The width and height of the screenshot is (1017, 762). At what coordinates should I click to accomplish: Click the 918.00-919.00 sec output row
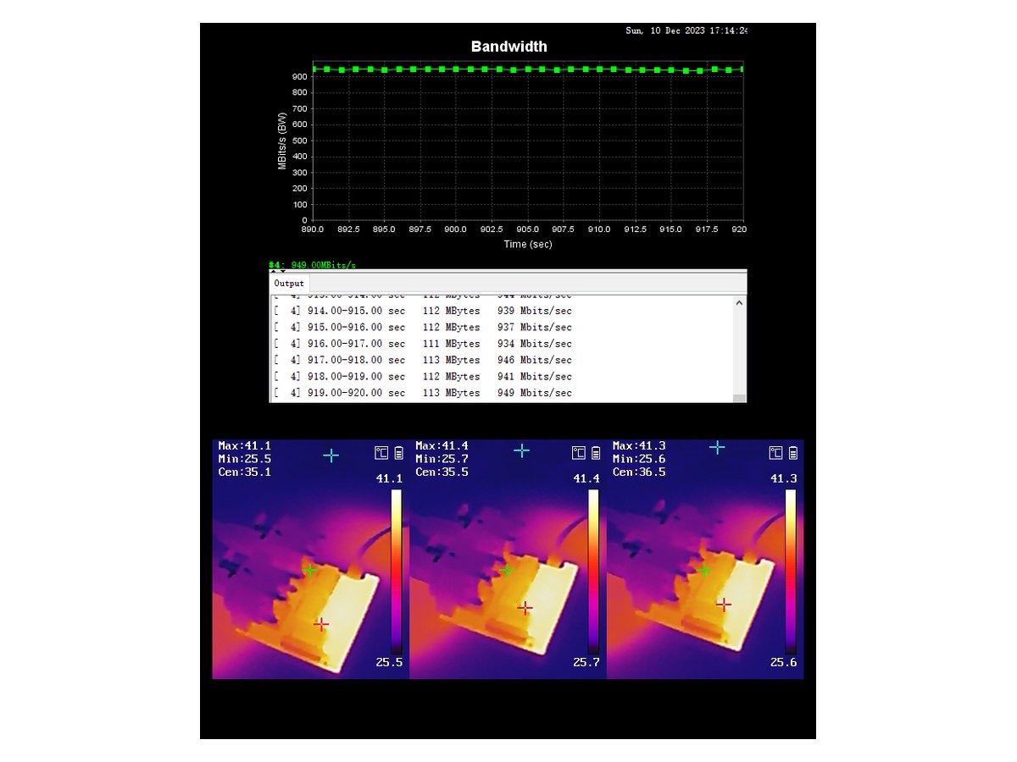(423, 376)
